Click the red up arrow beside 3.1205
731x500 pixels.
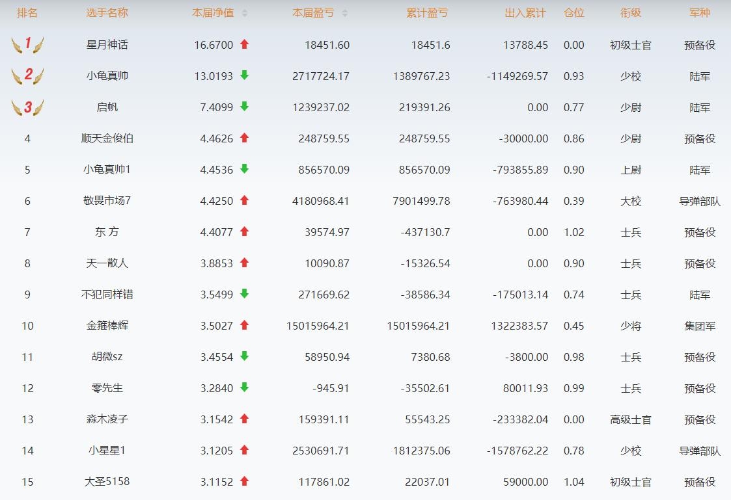(x=244, y=450)
